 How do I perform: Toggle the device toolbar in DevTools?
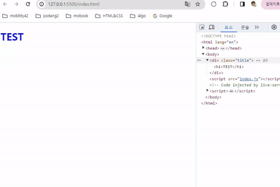211,27
